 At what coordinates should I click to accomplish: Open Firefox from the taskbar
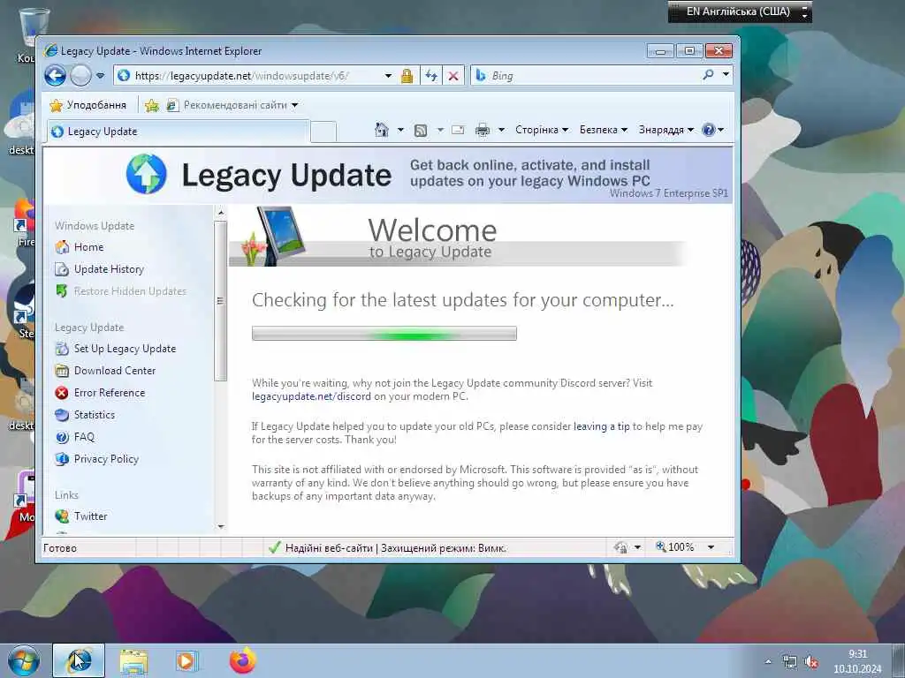[x=242, y=660]
